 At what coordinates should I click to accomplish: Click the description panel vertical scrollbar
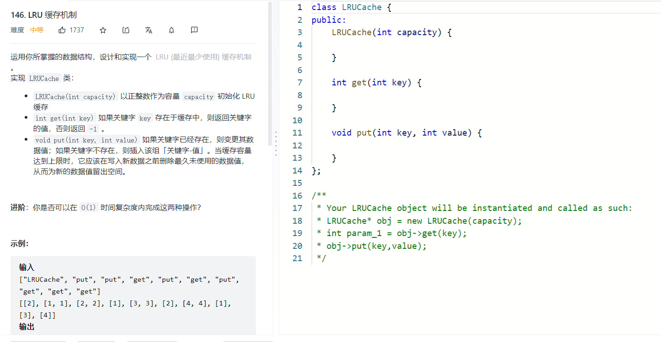(x=270, y=73)
